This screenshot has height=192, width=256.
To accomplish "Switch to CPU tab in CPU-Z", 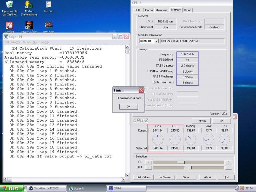I will (137, 10).
